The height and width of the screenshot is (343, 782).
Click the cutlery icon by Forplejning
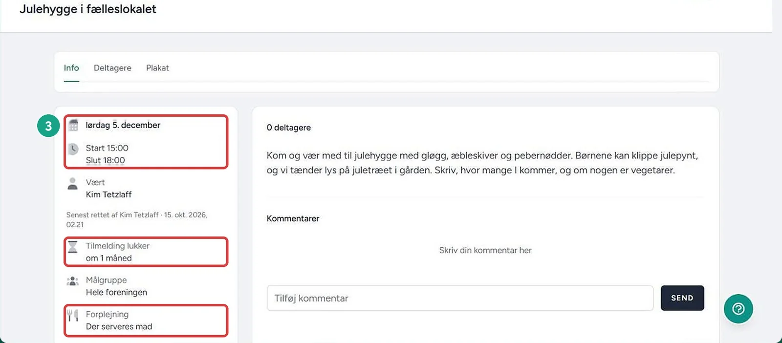coord(72,315)
